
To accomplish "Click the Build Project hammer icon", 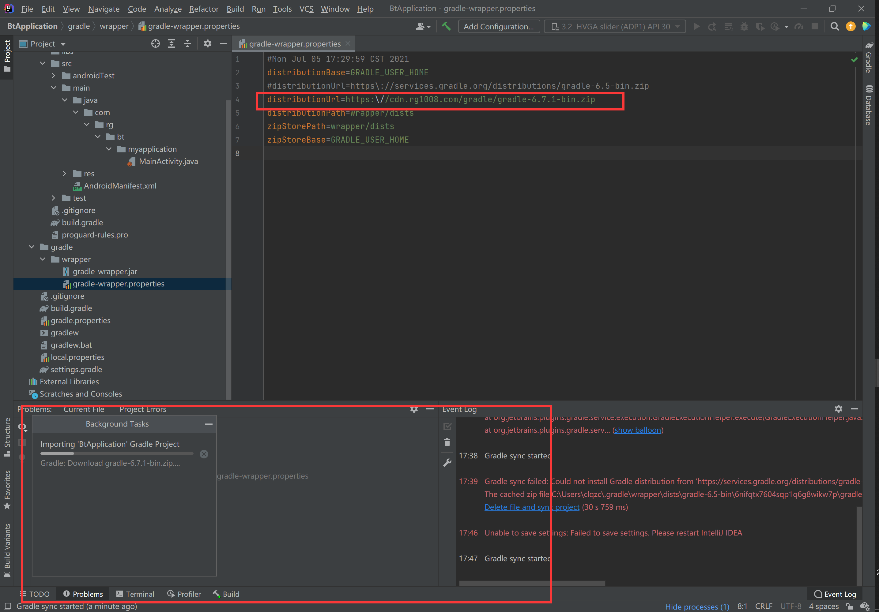I will 447,26.
